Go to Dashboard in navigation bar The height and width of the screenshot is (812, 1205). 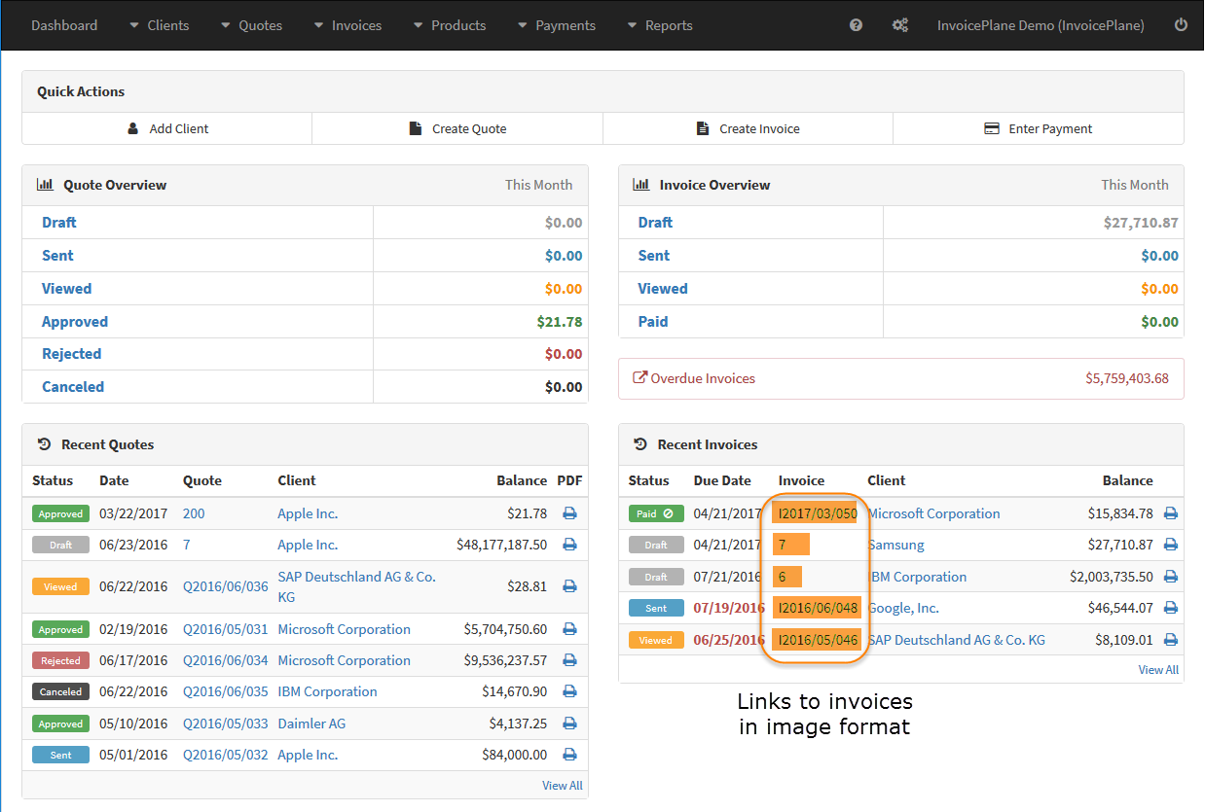pos(64,25)
